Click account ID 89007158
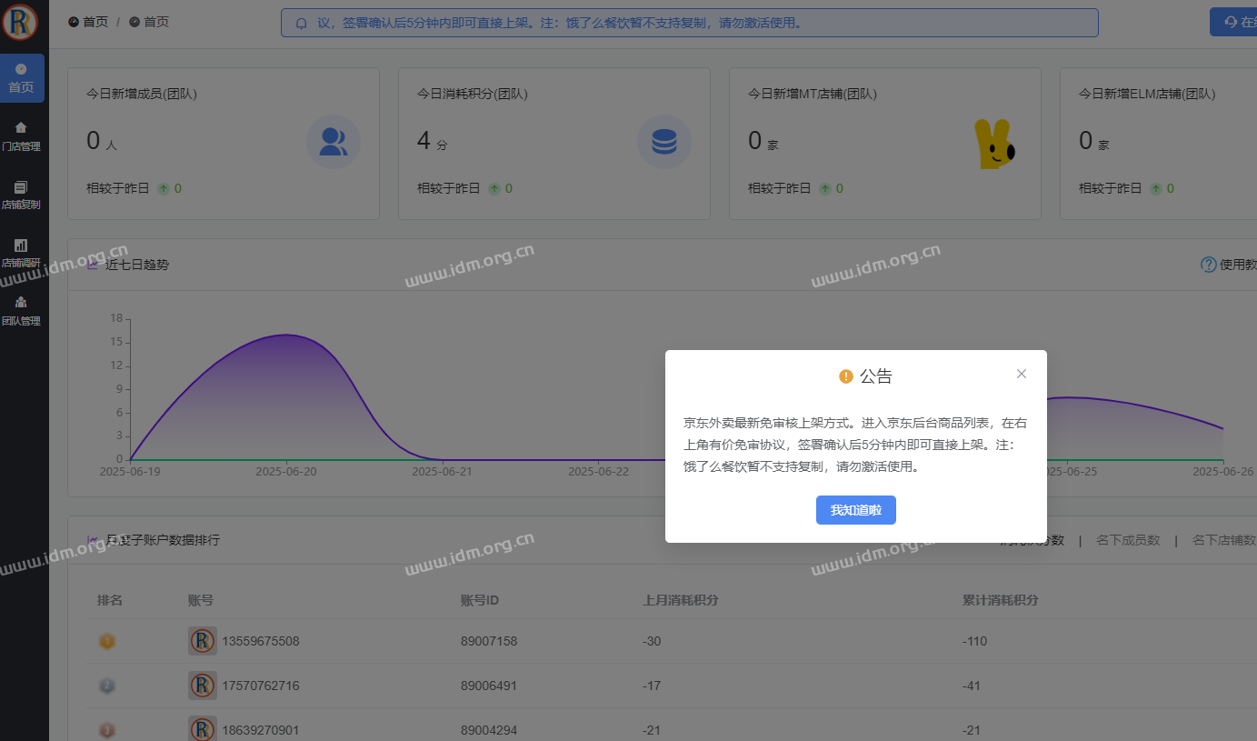The height and width of the screenshot is (741, 1257). coord(489,641)
